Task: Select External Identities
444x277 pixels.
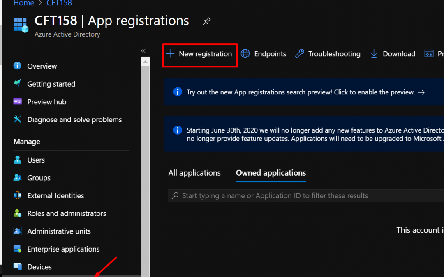Action: pyautogui.click(x=55, y=196)
